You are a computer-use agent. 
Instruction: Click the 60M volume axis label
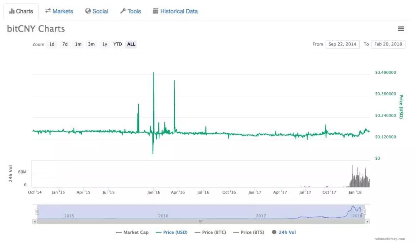point(22,172)
